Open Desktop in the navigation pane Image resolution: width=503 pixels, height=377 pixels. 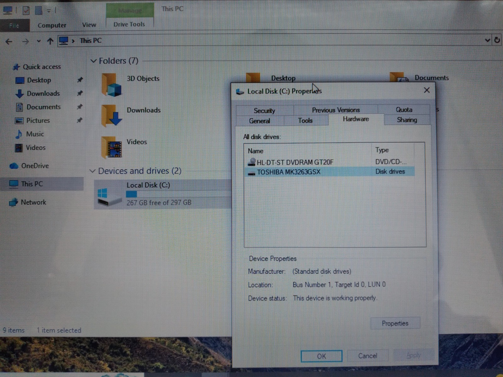tap(39, 80)
